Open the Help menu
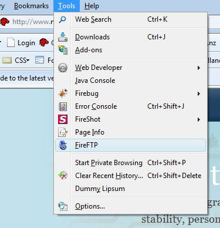This screenshot has width=220, height=228. point(92,6)
